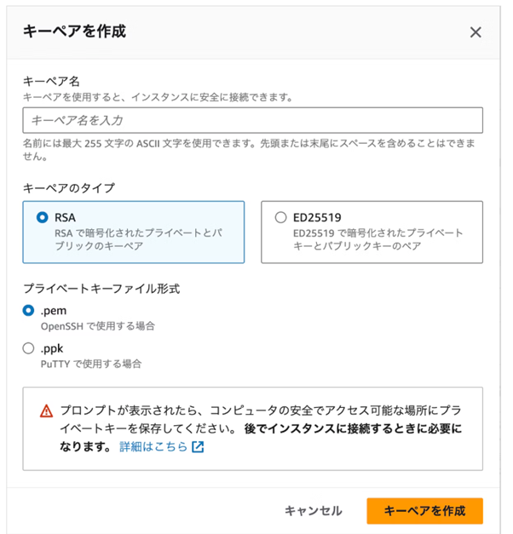Click the キーペアを作成 dialog heading

coord(74,32)
